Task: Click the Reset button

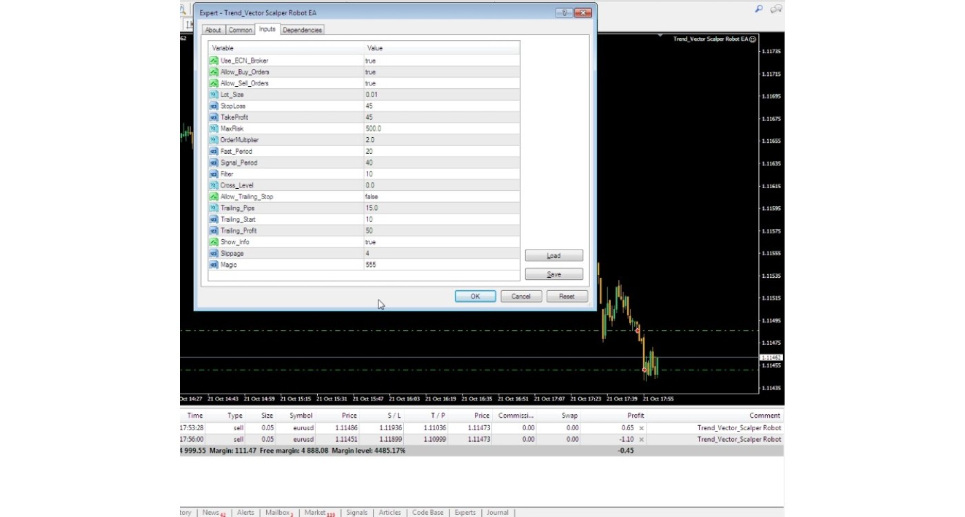Action: coord(567,296)
